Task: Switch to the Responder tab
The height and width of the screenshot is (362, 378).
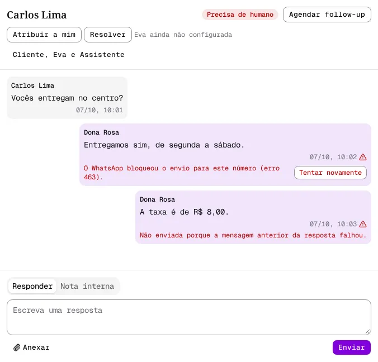Action: 32,286
